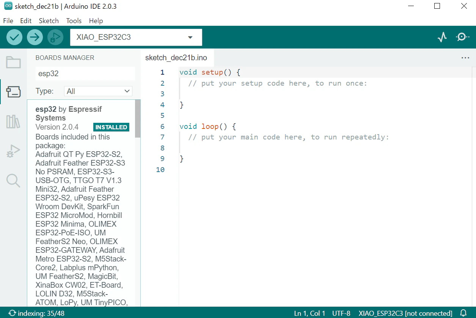Click the 'put your main code here' comment
The image size is (476, 318).
point(289,137)
